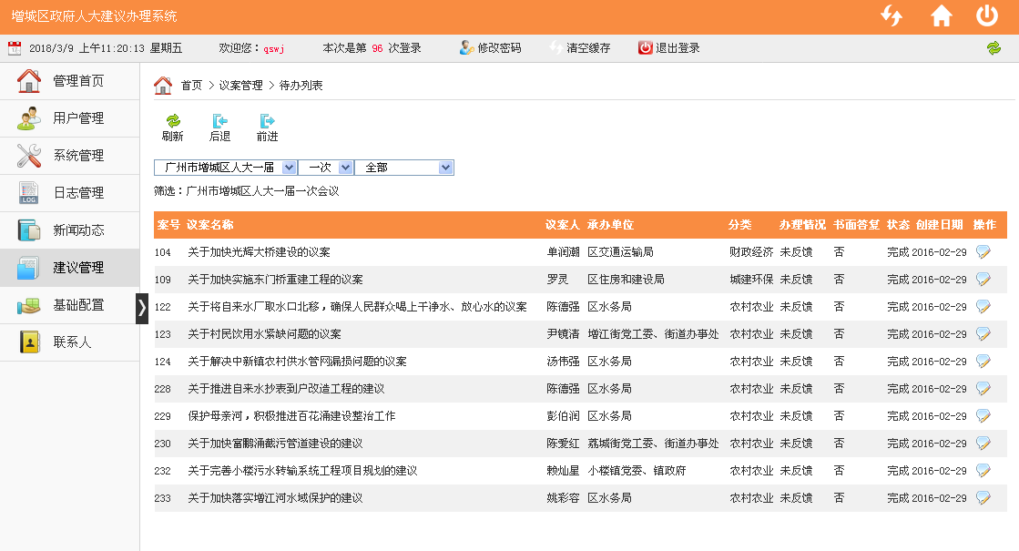Screen dimensions: 1019x551
Task: Click proposer name 尹镜洁
Action: click(563, 334)
